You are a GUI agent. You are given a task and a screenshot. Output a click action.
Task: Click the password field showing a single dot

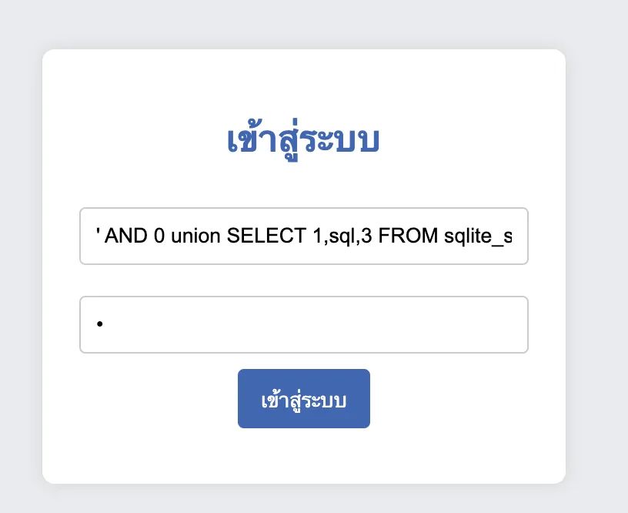coord(304,324)
